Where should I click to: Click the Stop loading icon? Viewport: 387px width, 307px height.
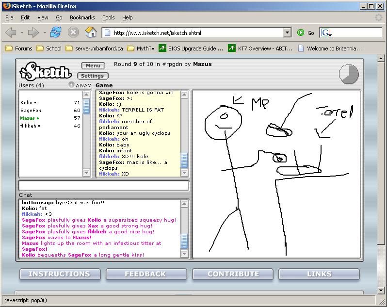pyautogui.click(x=73, y=32)
